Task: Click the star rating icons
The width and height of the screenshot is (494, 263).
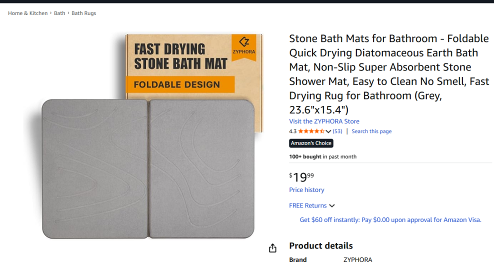Action: point(311,131)
